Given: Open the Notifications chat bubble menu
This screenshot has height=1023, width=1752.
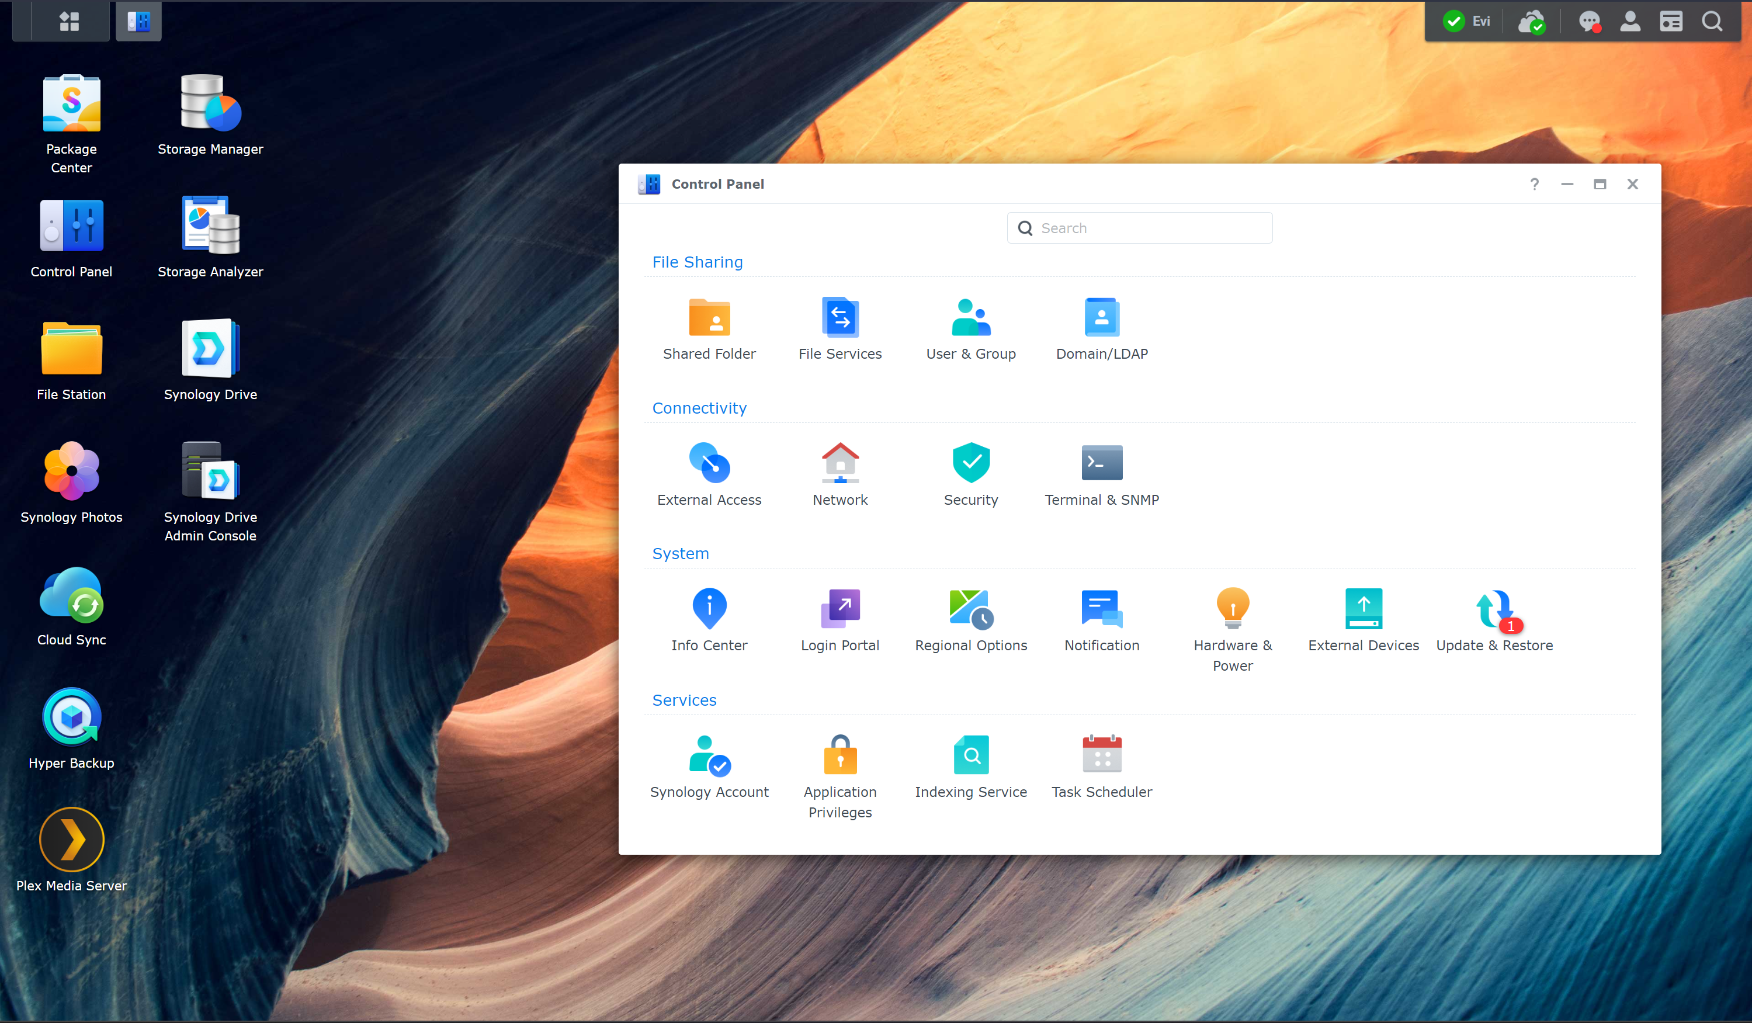Looking at the screenshot, I should click(x=1588, y=22).
